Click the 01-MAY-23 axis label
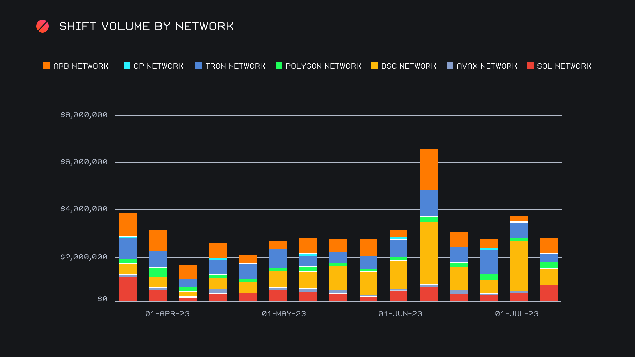The image size is (635, 357). 284,314
